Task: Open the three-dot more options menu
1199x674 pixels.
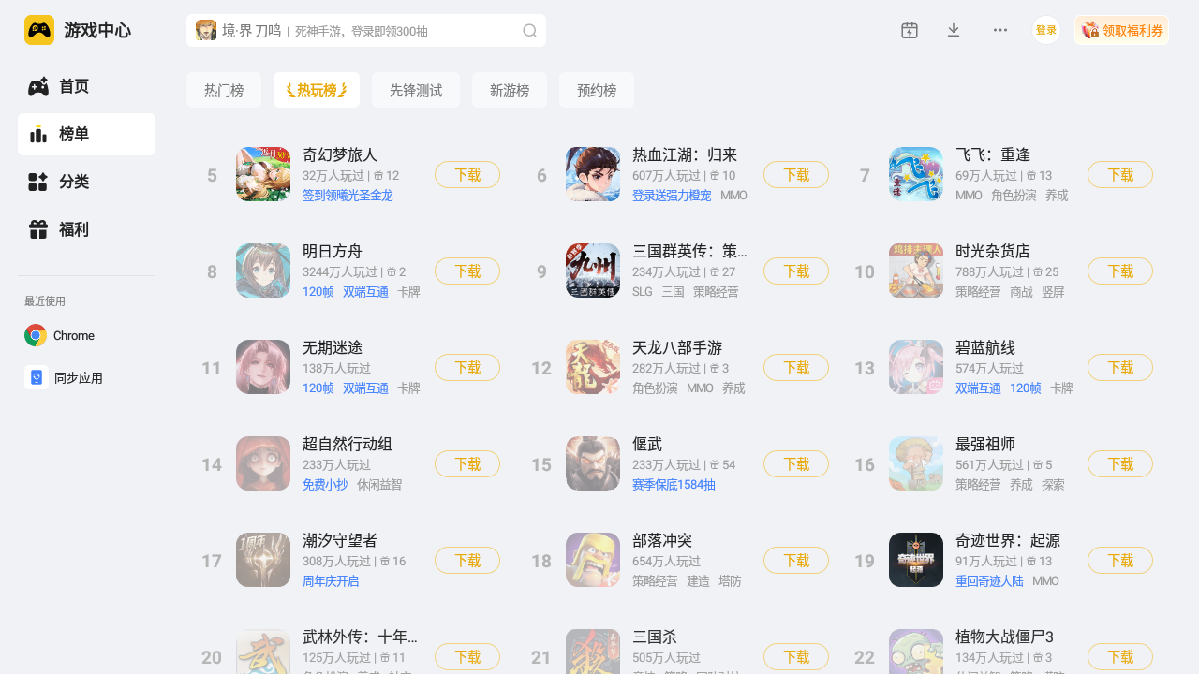Action: (x=1000, y=30)
